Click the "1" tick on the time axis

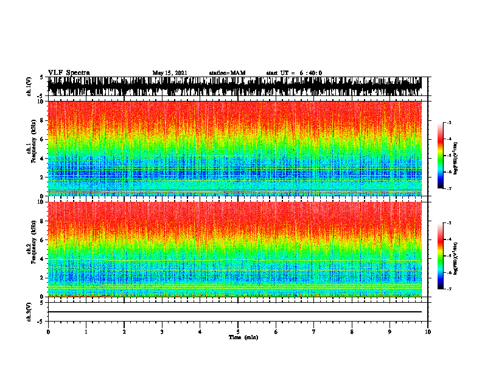pyautogui.click(x=86, y=332)
